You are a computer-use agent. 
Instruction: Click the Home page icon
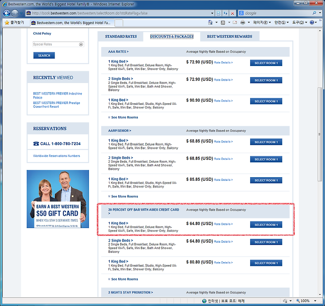point(210,23)
